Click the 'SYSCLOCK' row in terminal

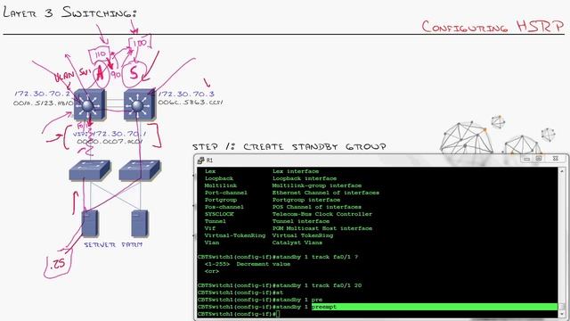289,214
